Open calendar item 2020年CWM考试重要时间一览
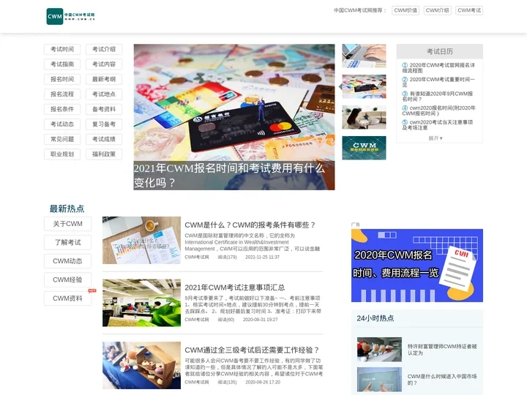The height and width of the screenshot is (395, 527). (x=438, y=82)
